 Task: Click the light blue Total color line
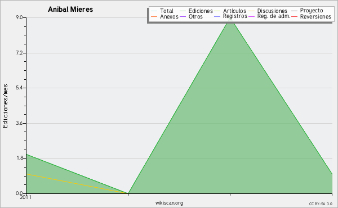point(154,11)
